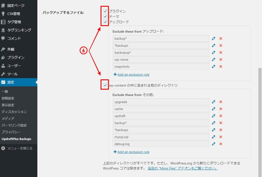
Task: Edit the backwpup* exclusion rule
Action: click(x=214, y=53)
